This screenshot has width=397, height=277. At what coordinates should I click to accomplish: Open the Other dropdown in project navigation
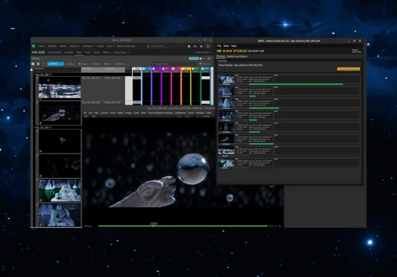click(x=106, y=52)
